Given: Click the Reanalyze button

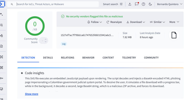Looking at the screenshot, I should tap(114, 22).
